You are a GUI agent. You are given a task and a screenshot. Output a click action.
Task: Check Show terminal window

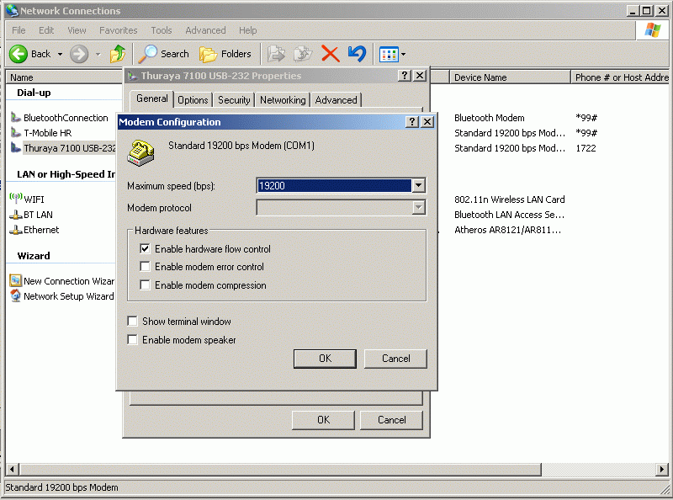click(133, 322)
